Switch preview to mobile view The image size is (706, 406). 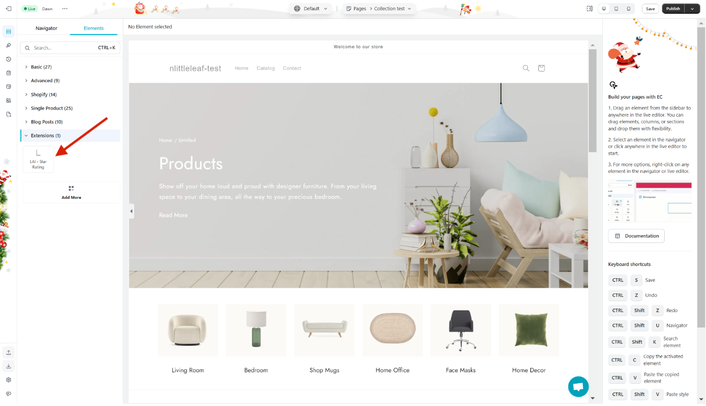tap(628, 8)
